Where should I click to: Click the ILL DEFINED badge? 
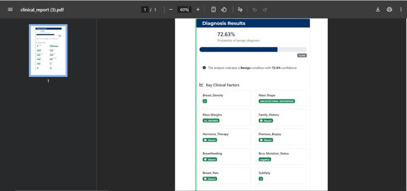pyautogui.click(x=211, y=121)
